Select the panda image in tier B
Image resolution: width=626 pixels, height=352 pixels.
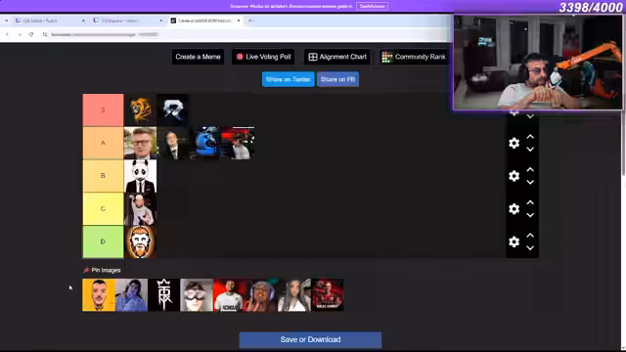point(140,176)
